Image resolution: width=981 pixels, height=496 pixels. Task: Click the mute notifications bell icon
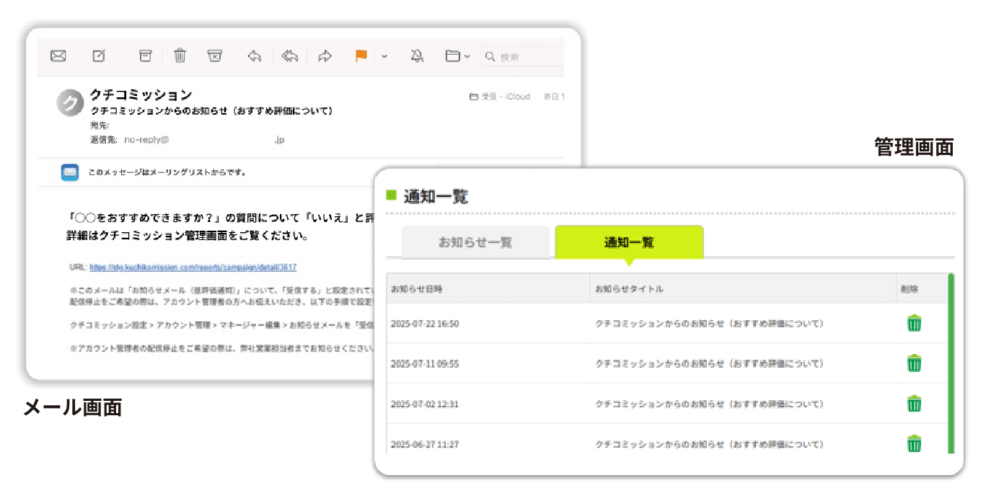pos(417,56)
